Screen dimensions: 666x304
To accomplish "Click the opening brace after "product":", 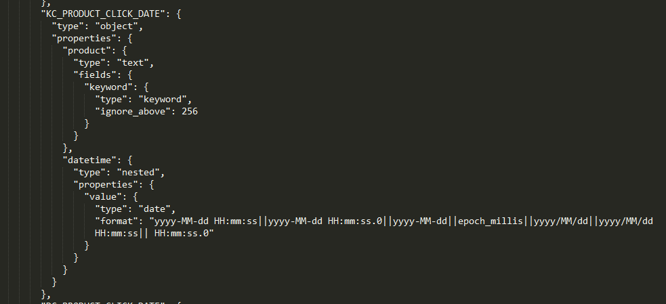I will [x=125, y=51].
